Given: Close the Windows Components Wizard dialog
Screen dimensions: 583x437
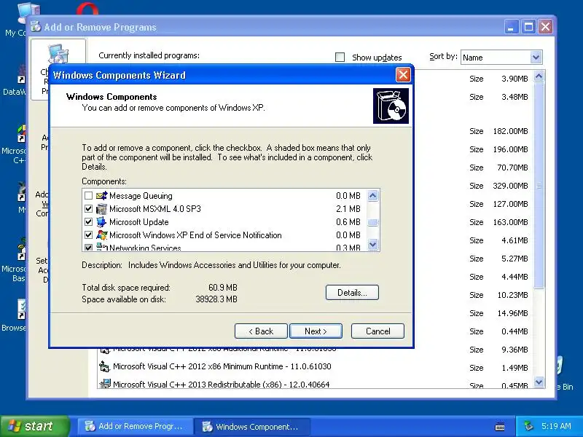Looking at the screenshot, I should [403, 75].
